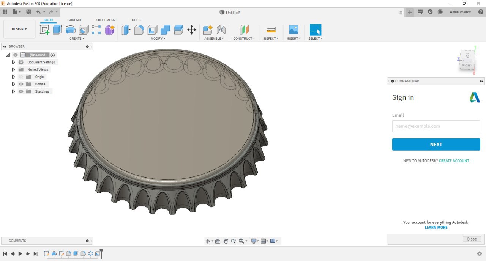Hide the Bodies folder via eye icon
Screen dimensions: 486x261
pyautogui.click(x=21, y=84)
